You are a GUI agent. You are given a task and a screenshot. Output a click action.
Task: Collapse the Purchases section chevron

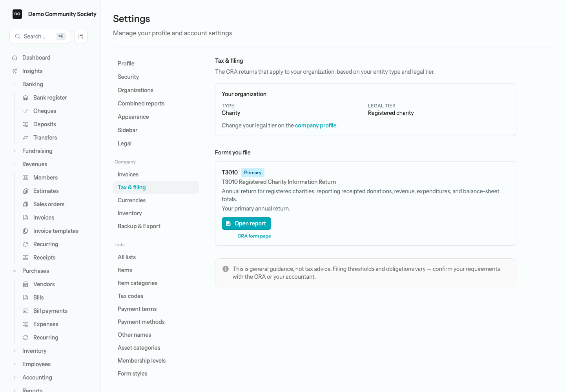pyautogui.click(x=15, y=271)
